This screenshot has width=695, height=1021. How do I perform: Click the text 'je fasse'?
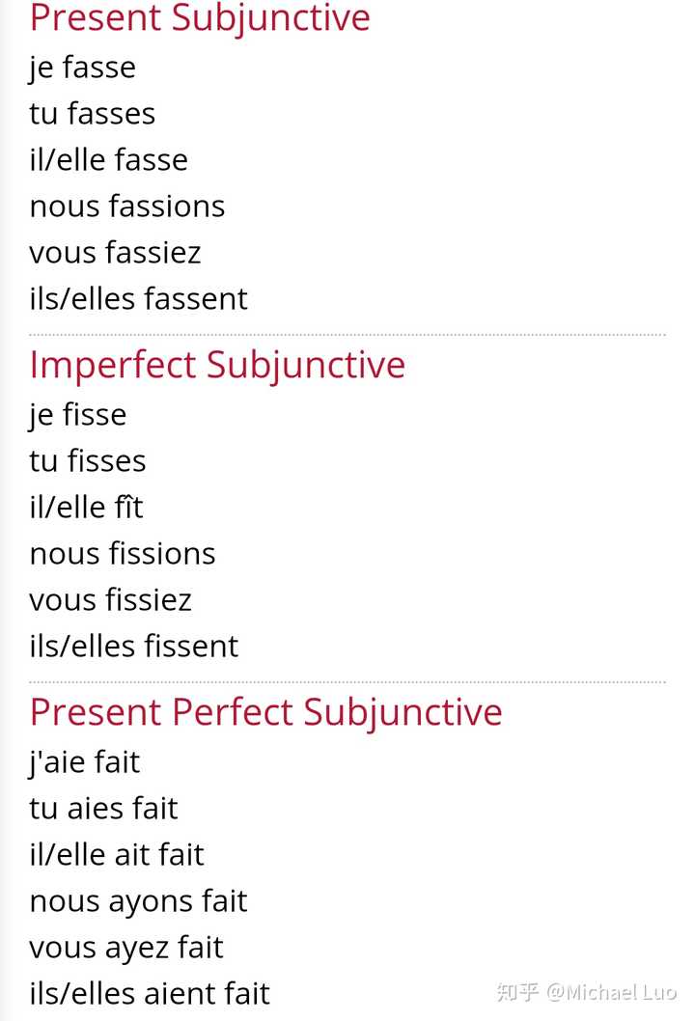pos(83,68)
